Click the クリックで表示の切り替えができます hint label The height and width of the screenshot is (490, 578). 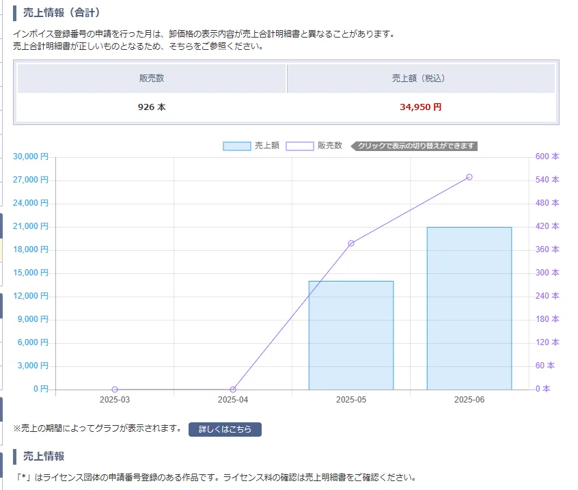coord(414,146)
